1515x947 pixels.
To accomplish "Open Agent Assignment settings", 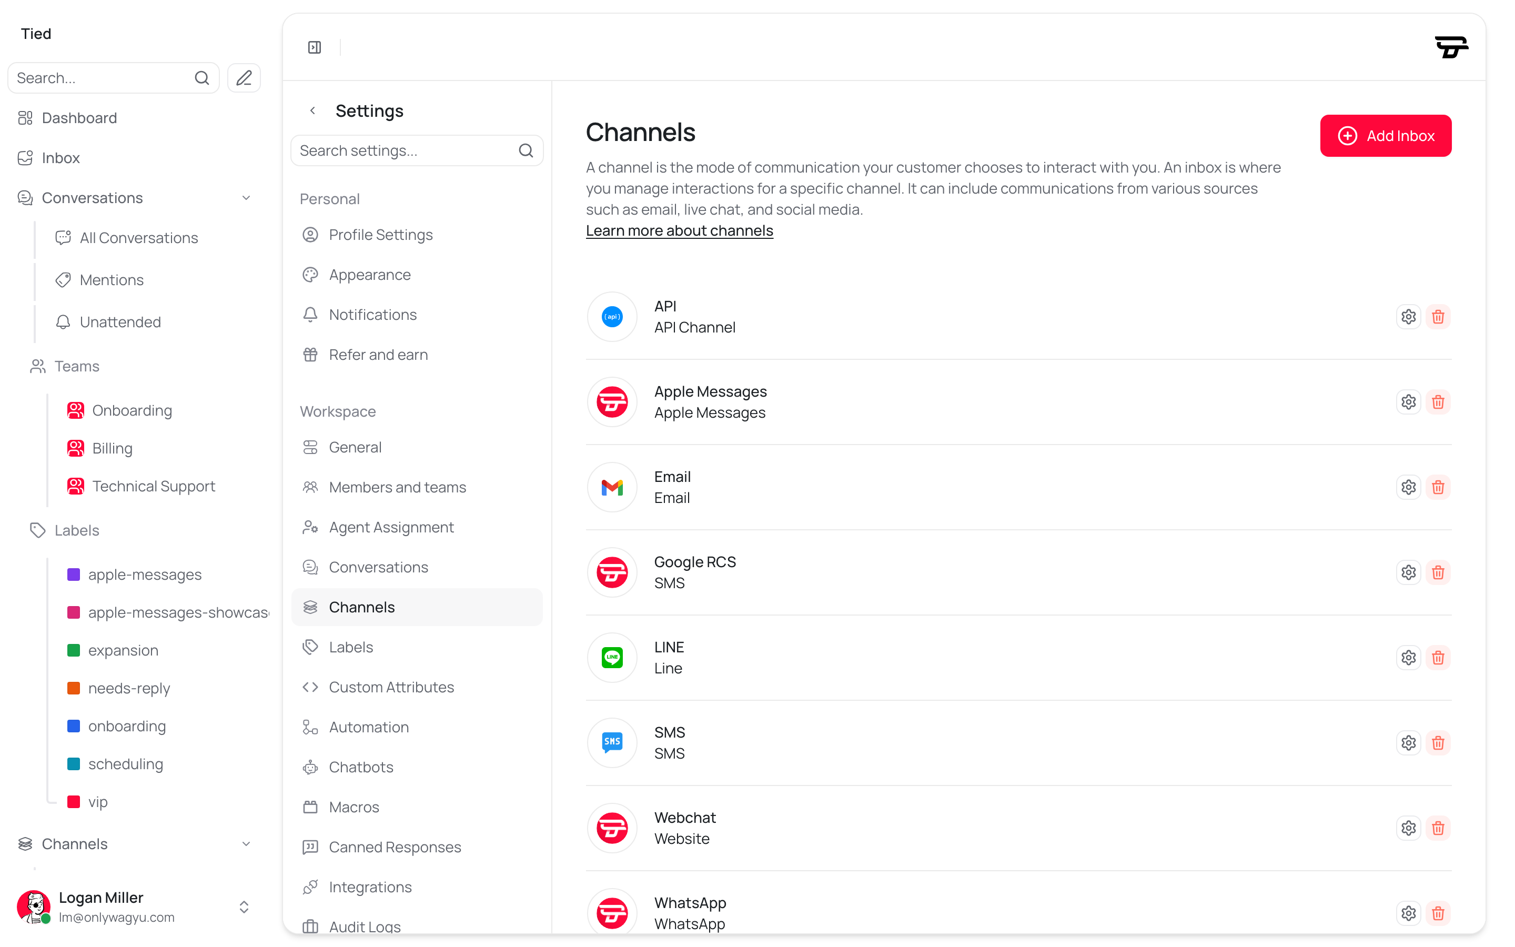I will [416, 527].
